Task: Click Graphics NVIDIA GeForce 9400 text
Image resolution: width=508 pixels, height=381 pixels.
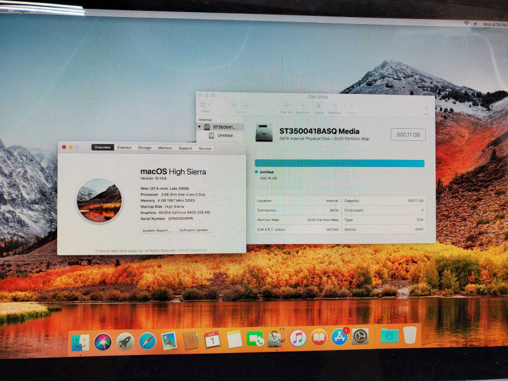Action: (175, 213)
